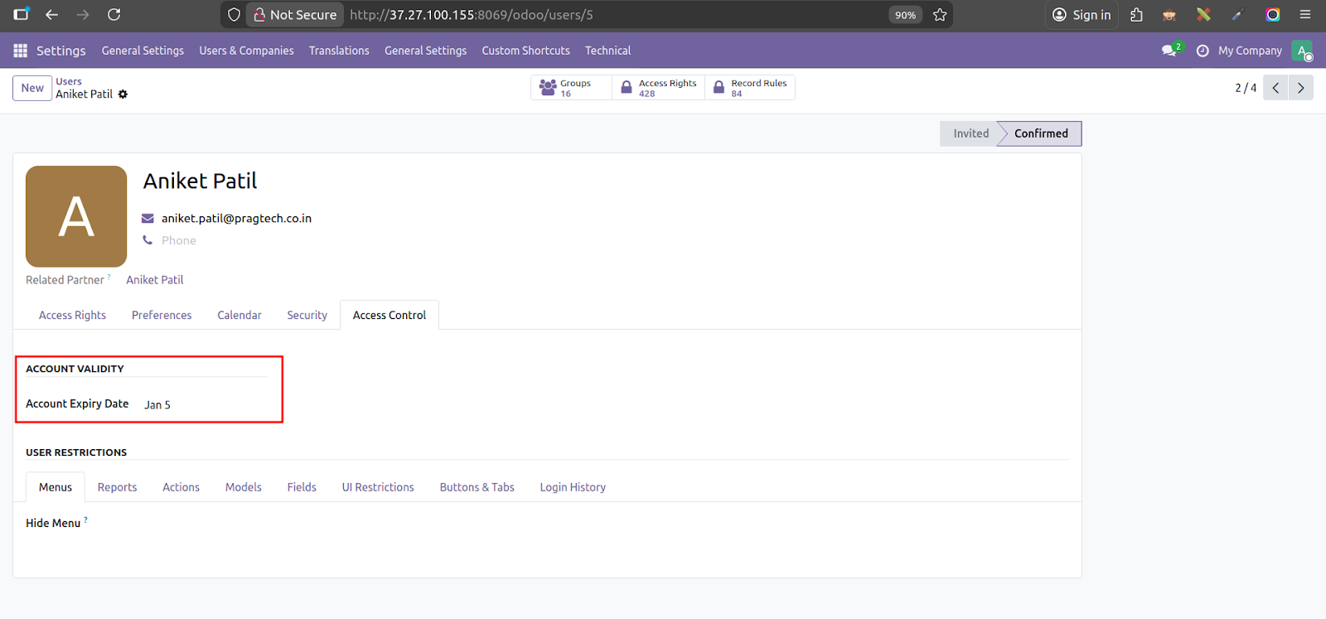Expand the Users & Companies menu
This screenshot has height=619, width=1326.
(x=246, y=51)
